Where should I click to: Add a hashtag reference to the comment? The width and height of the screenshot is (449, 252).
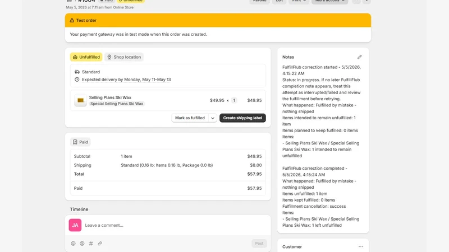tap(91, 244)
